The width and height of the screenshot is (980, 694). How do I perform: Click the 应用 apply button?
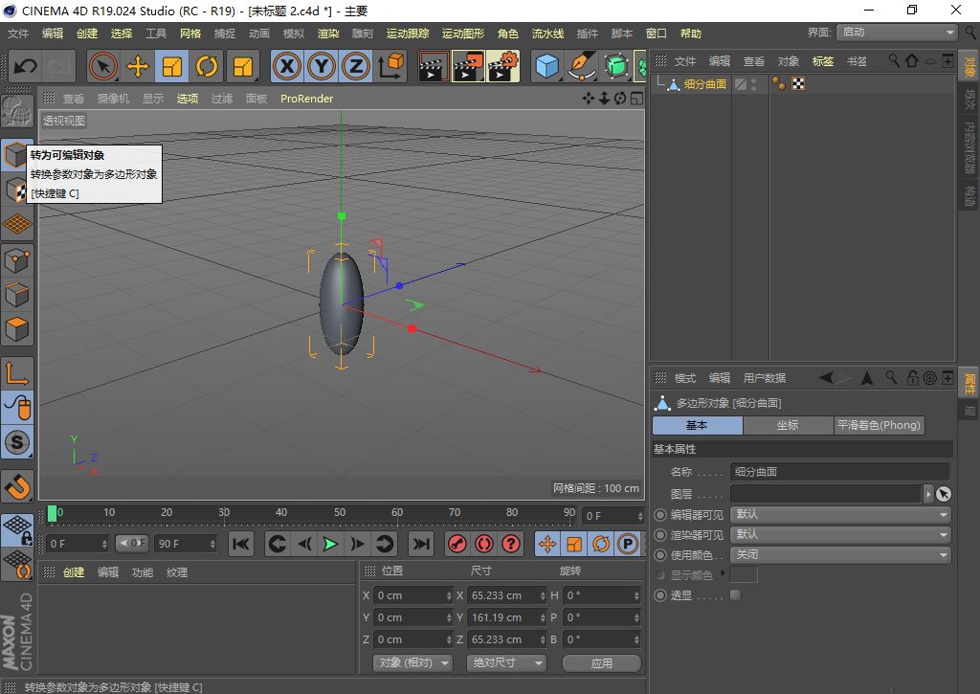pyautogui.click(x=602, y=662)
